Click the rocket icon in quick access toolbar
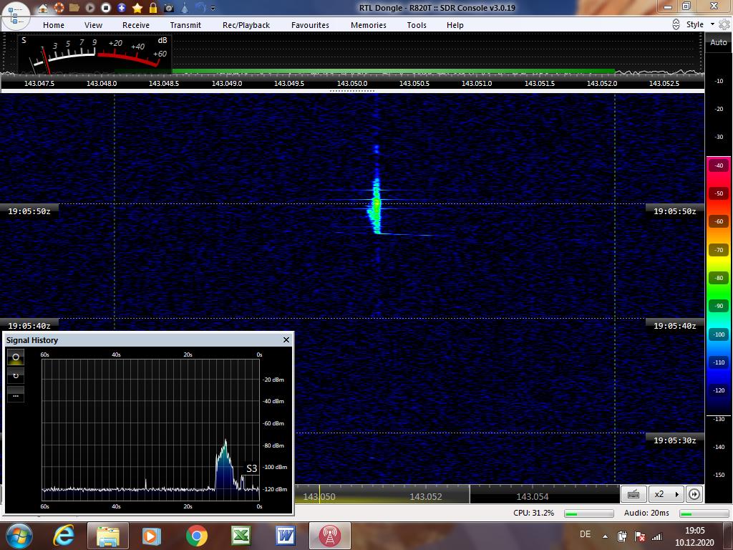 tap(185, 7)
